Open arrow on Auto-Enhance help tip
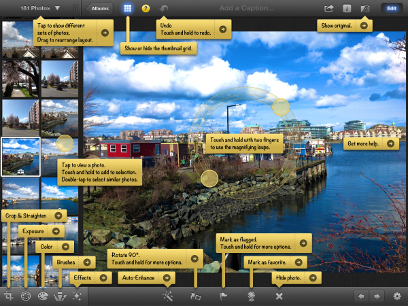Viewport: 408px width, 306px height. pos(167,277)
